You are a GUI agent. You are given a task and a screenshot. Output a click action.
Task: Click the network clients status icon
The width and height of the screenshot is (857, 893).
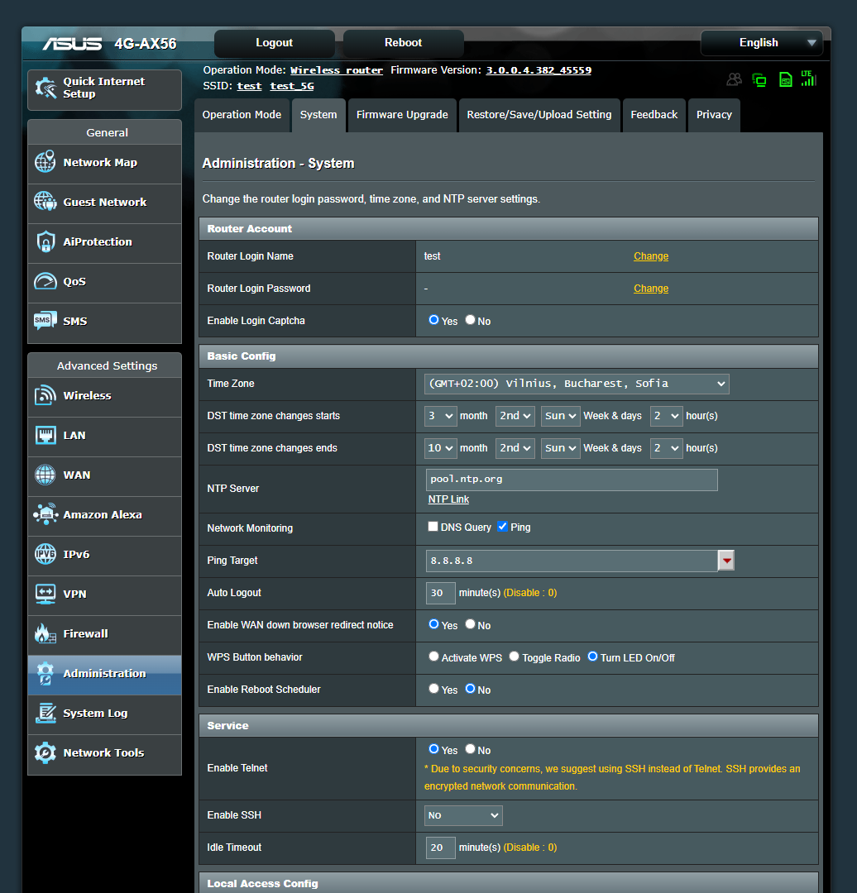pos(759,79)
